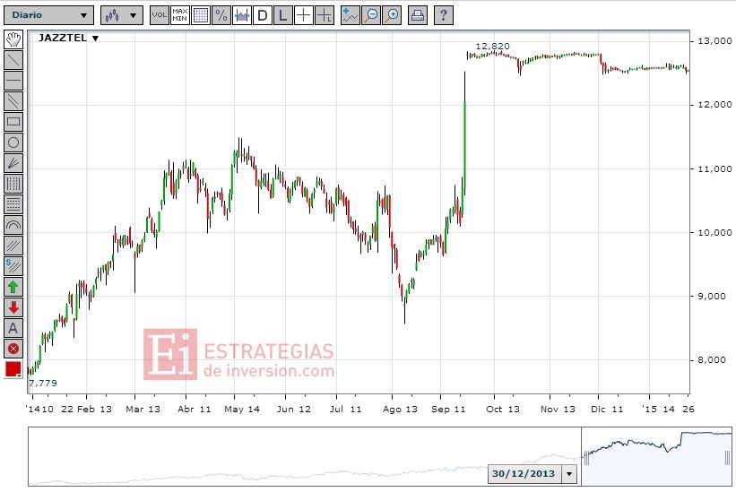Click the print chart icon
Image resolution: width=736 pixels, height=492 pixels.
417,15
